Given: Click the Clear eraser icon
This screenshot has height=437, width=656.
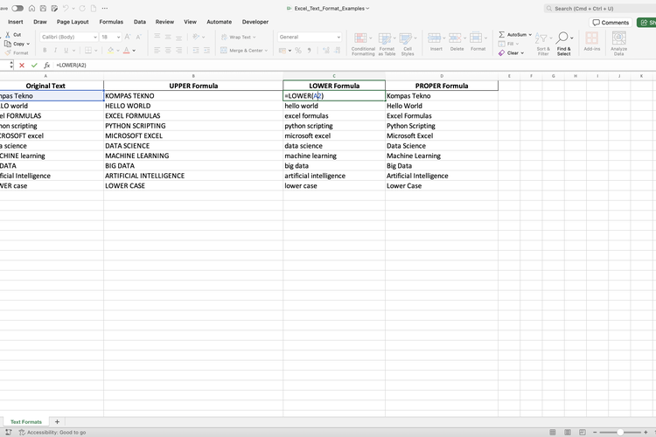Looking at the screenshot, I should point(502,52).
